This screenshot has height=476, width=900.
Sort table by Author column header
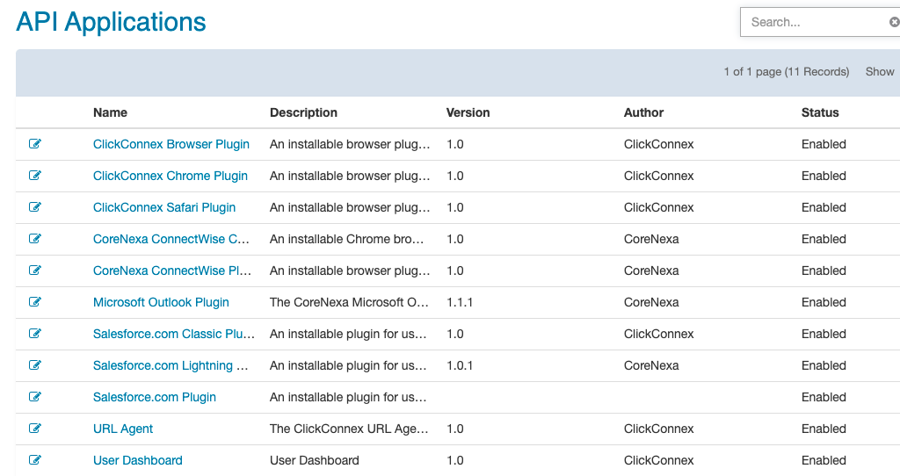point(643,112)
